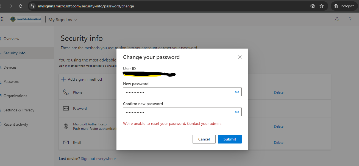Image resolution: width=359 pixels, height=166 pixels.
Task: Close the Change your password dialog
Action: click(240, 57)
